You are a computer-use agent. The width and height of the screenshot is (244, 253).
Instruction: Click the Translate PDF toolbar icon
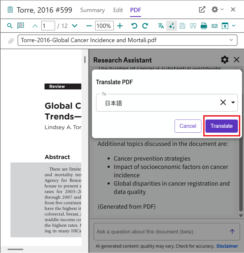point(161,26)
